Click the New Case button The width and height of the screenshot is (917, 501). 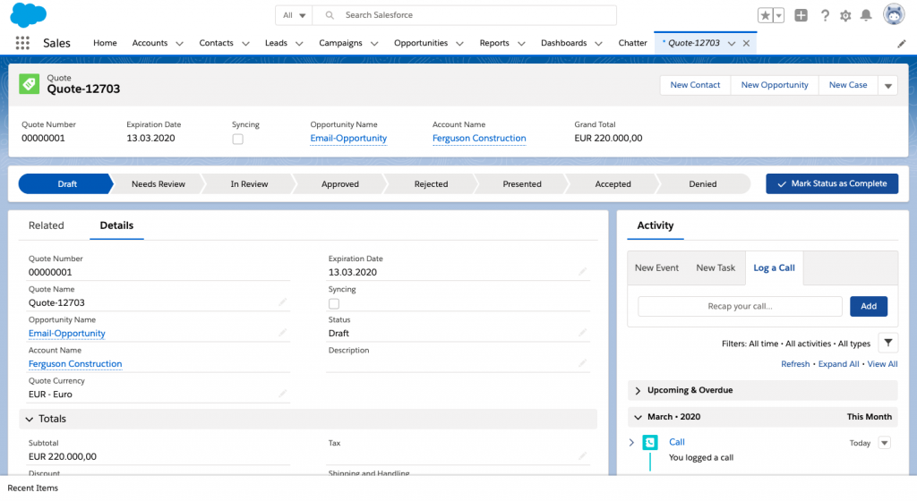tap(848, 85)
